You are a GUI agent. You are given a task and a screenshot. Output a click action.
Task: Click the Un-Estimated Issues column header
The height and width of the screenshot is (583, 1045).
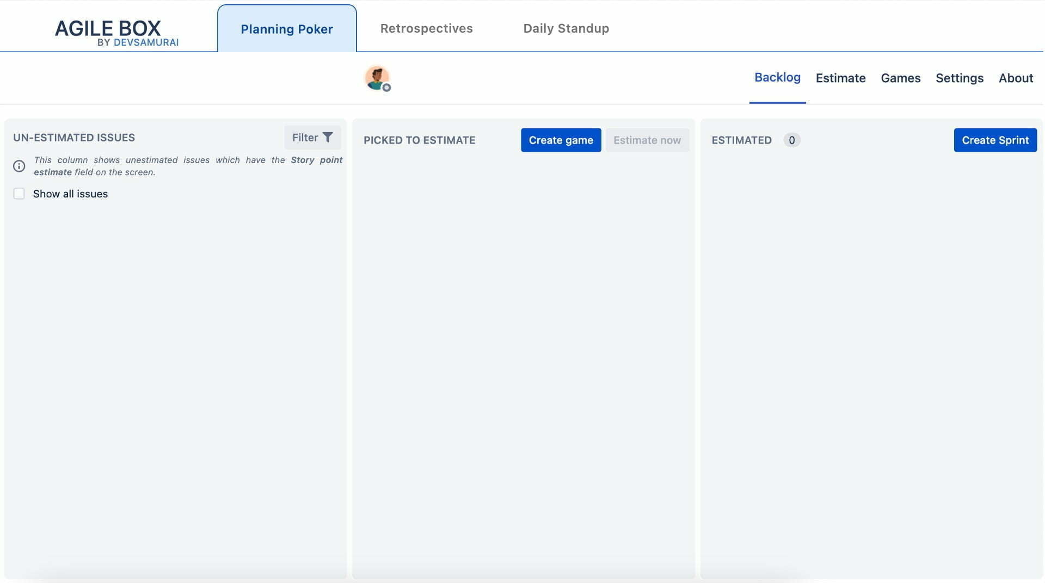coord(74,137)
